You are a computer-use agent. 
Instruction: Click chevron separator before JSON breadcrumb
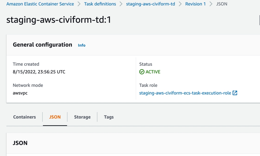coord(211,4)
